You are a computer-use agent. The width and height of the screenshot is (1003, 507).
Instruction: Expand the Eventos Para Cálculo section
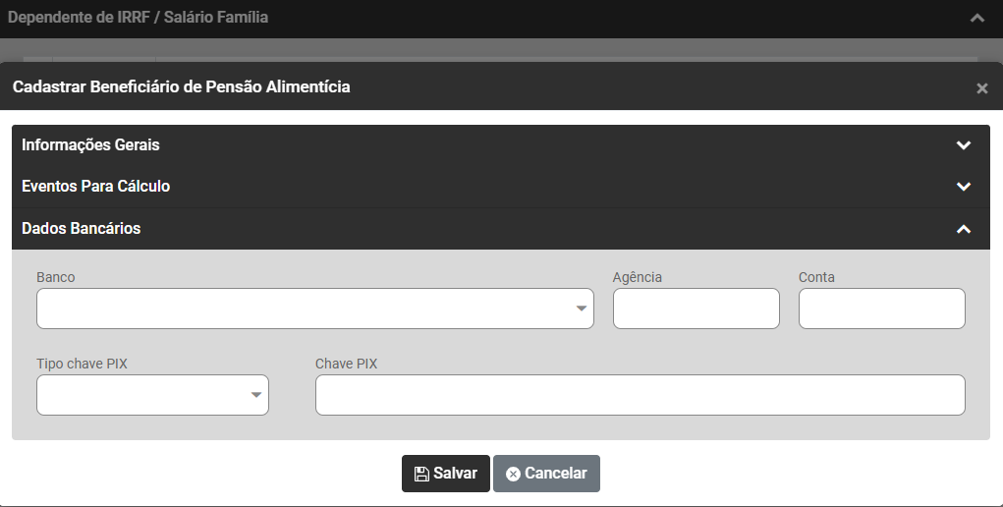(x=96, y=187)
